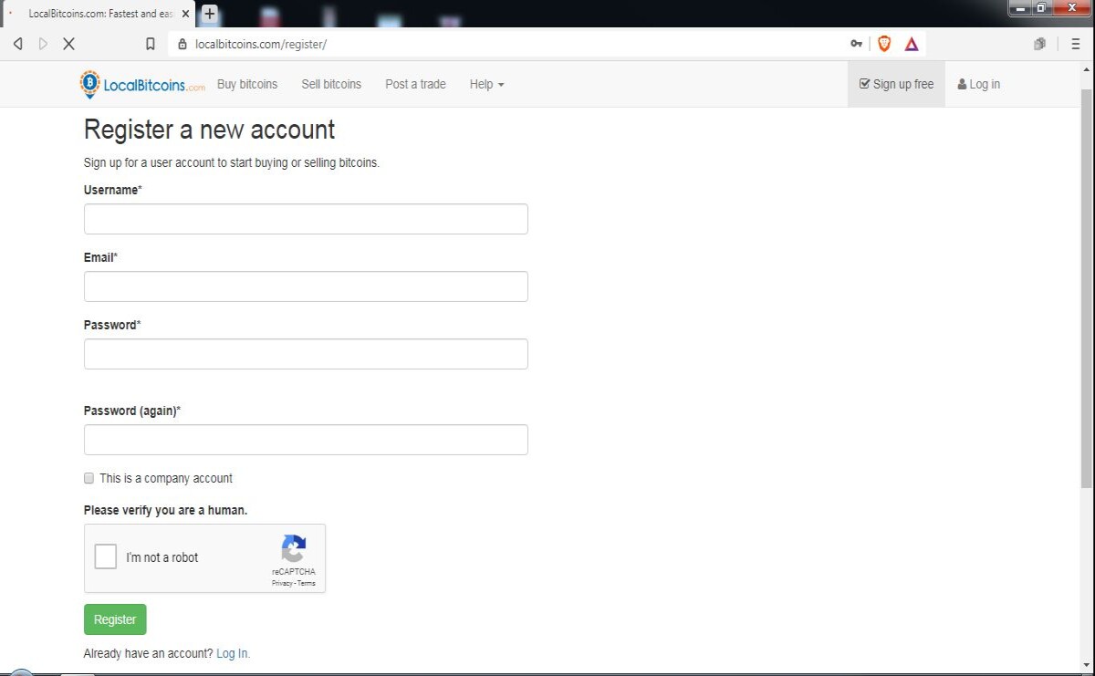1095x676 pixels.
Task: Open reCAPTCHA Privacy link
Action: click(x=282, y=583)
